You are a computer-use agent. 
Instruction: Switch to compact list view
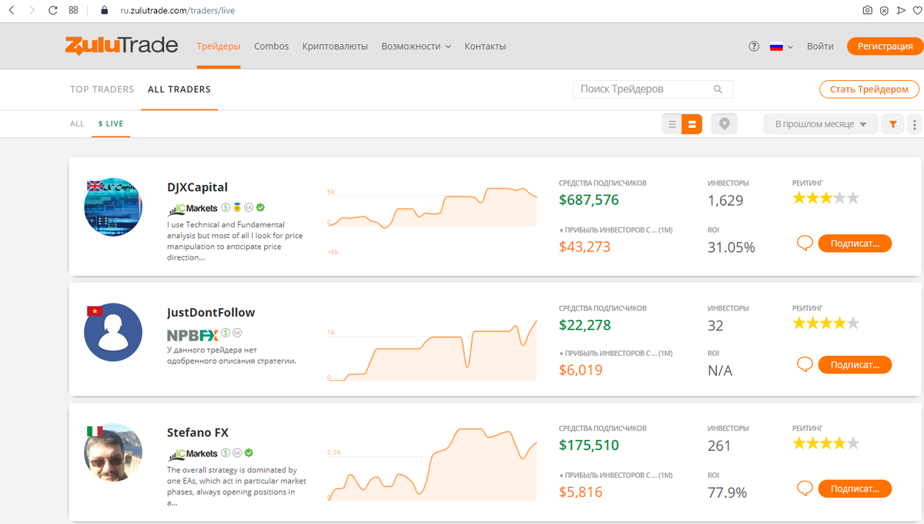coord(672,124)
